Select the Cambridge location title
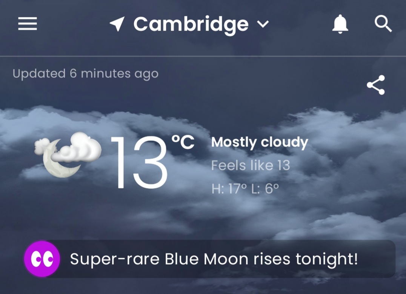This screenshot has width=406, height=294. (191, 25)
